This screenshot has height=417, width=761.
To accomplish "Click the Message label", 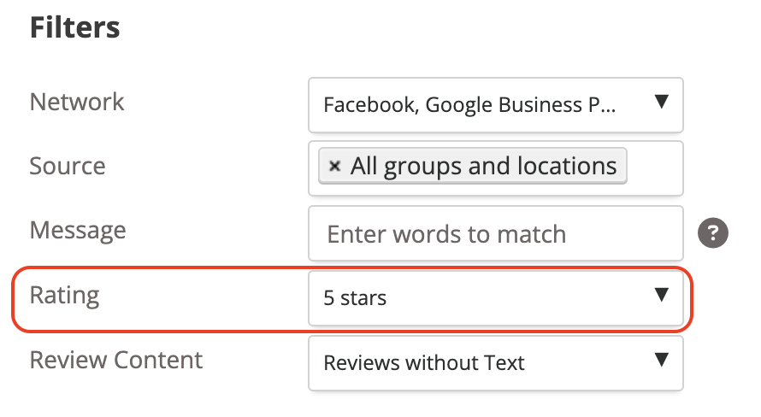I will point(78,231).
